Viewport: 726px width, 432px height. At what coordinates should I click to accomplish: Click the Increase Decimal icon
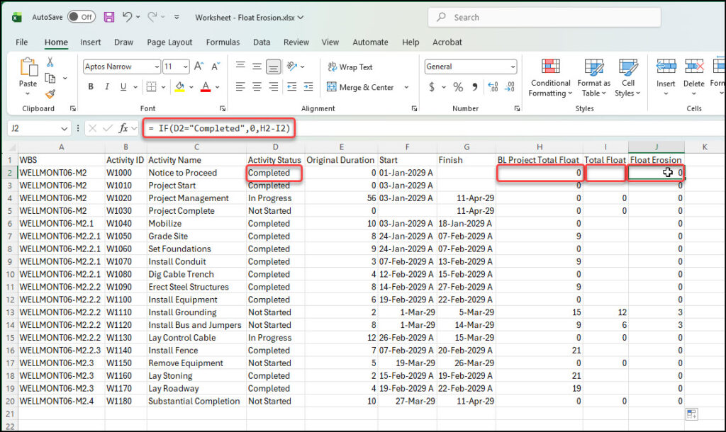coord(493,86)
